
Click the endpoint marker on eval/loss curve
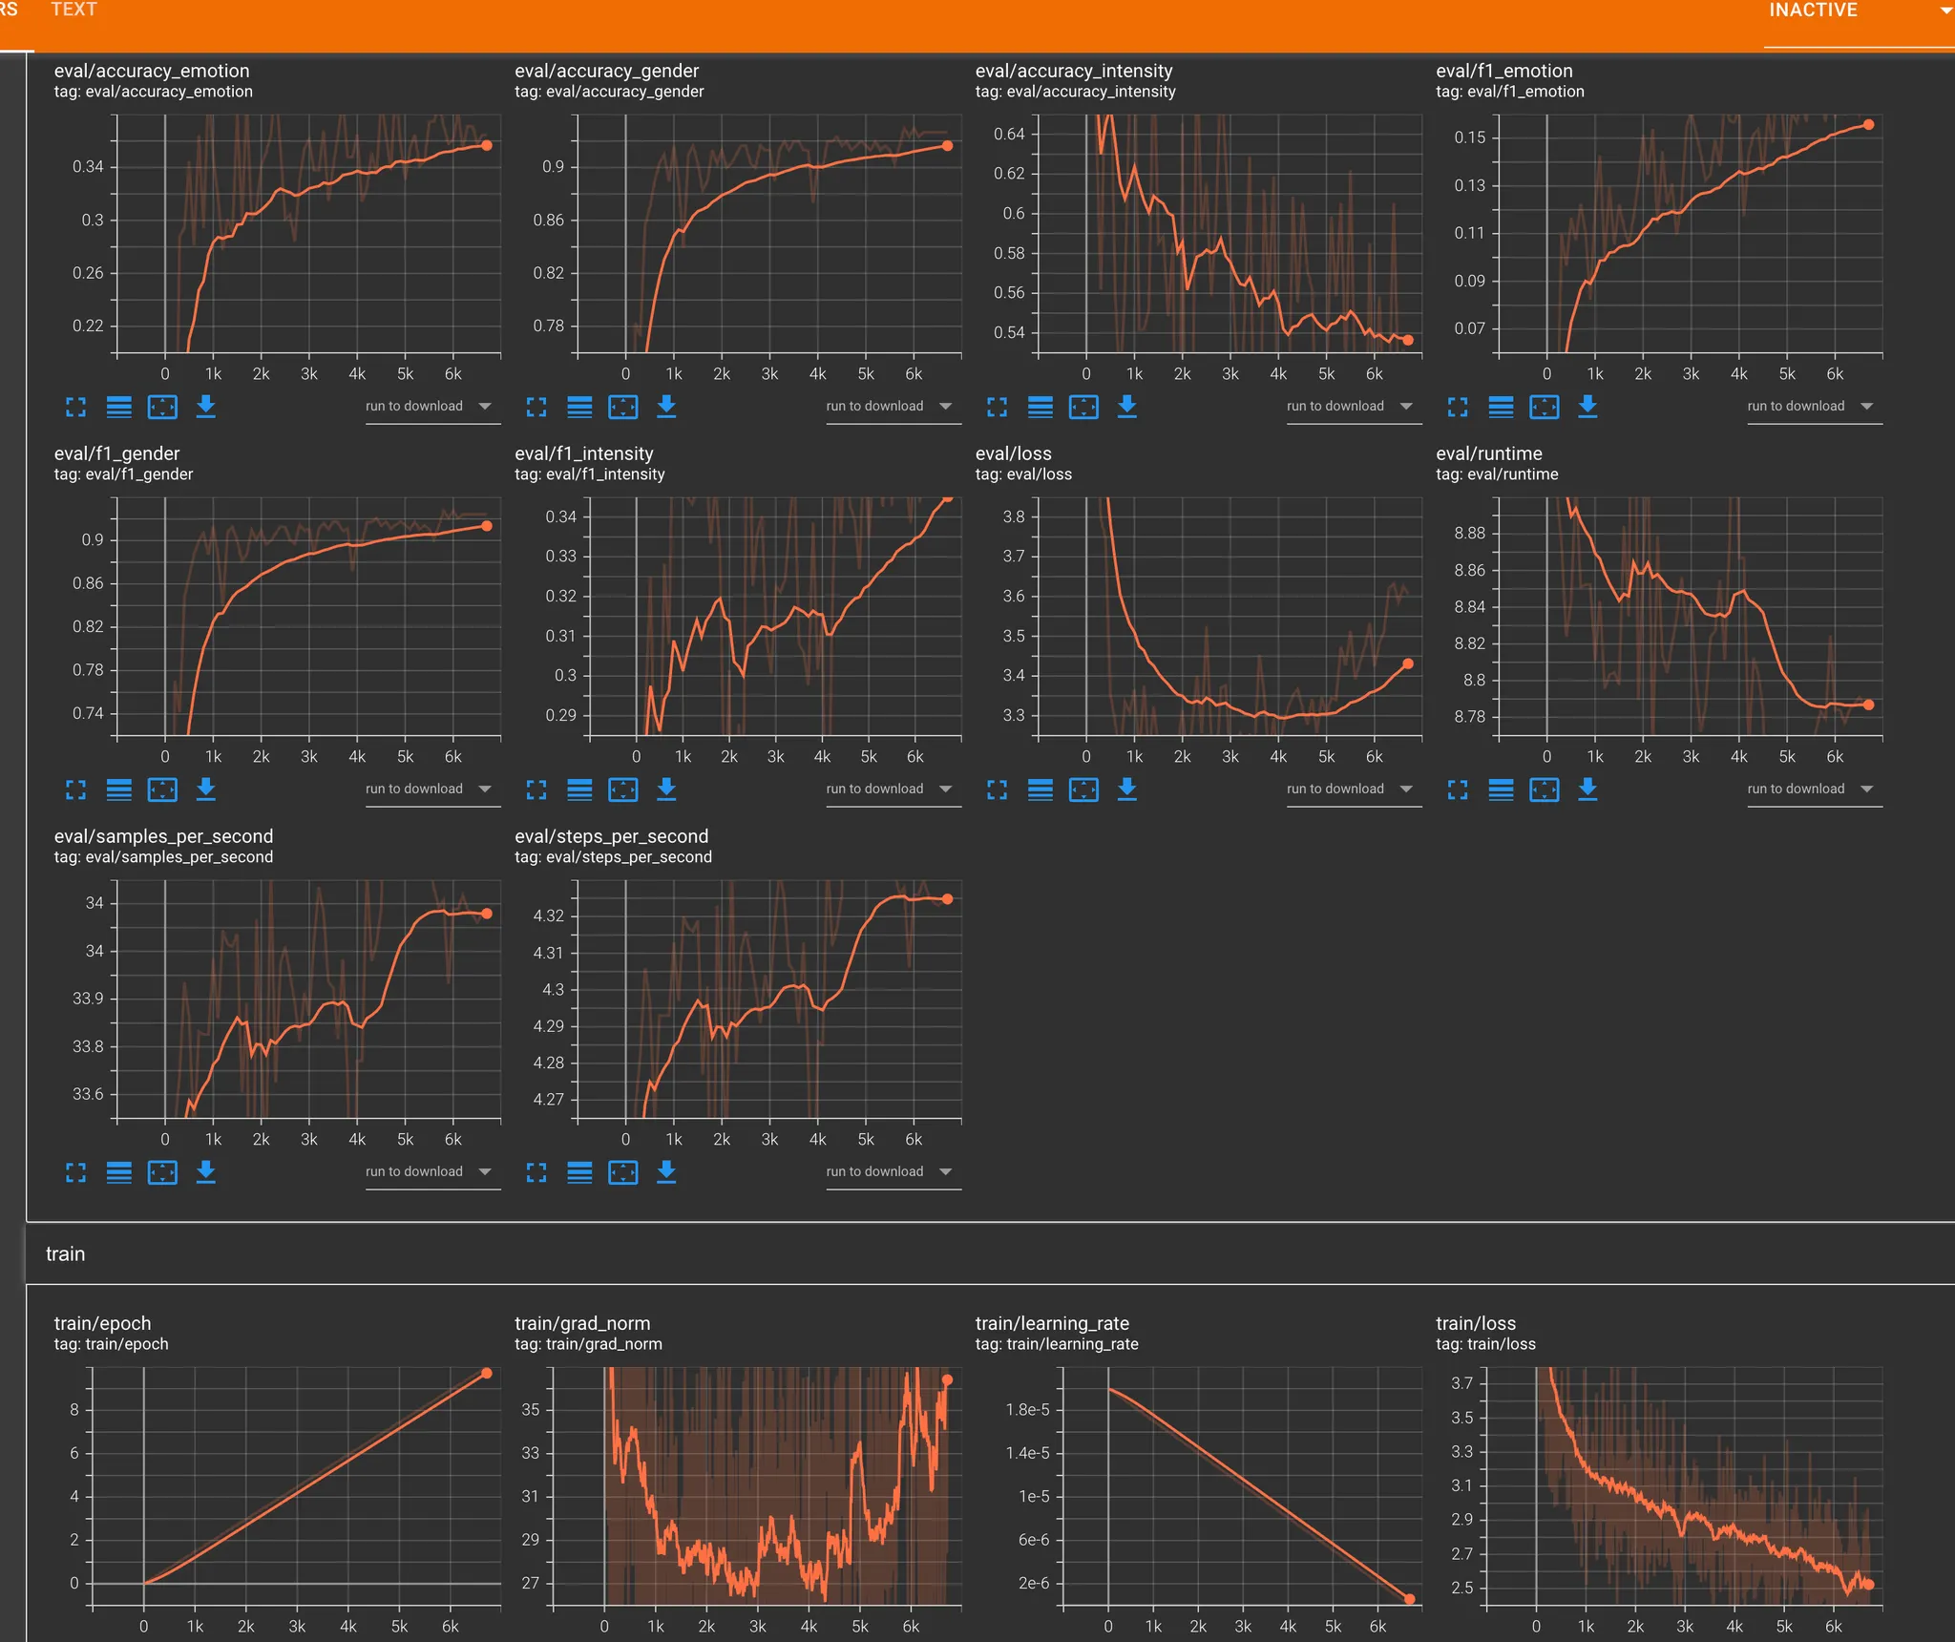point(1408,663)
